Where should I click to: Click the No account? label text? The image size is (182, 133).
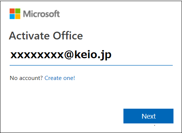(x=26, y=78)
